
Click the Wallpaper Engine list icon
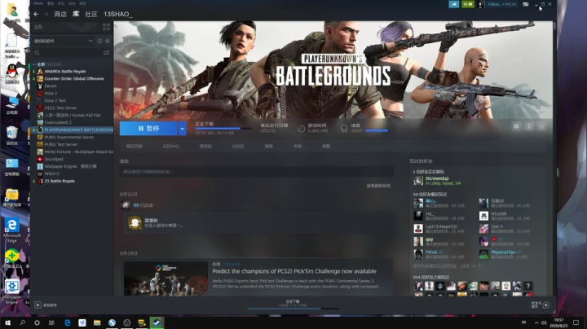coord(40,166)
